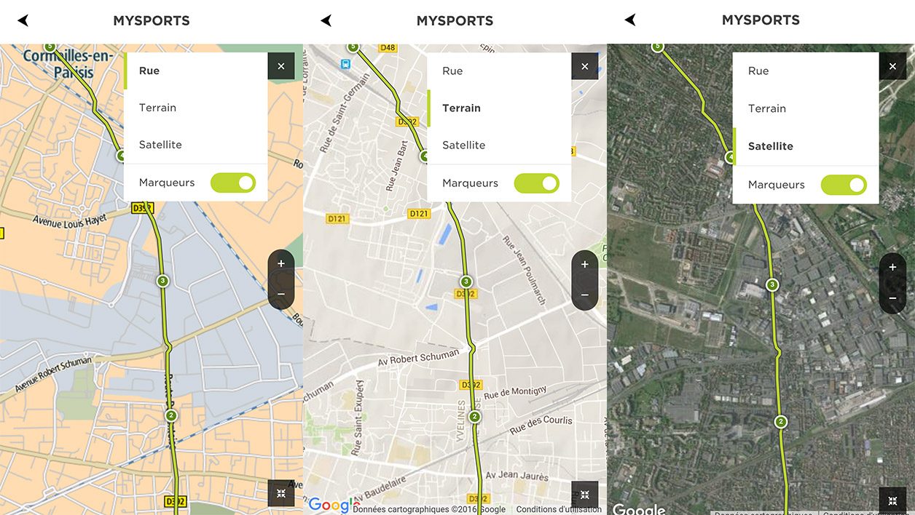Zoom in on the terrain map

584,264
